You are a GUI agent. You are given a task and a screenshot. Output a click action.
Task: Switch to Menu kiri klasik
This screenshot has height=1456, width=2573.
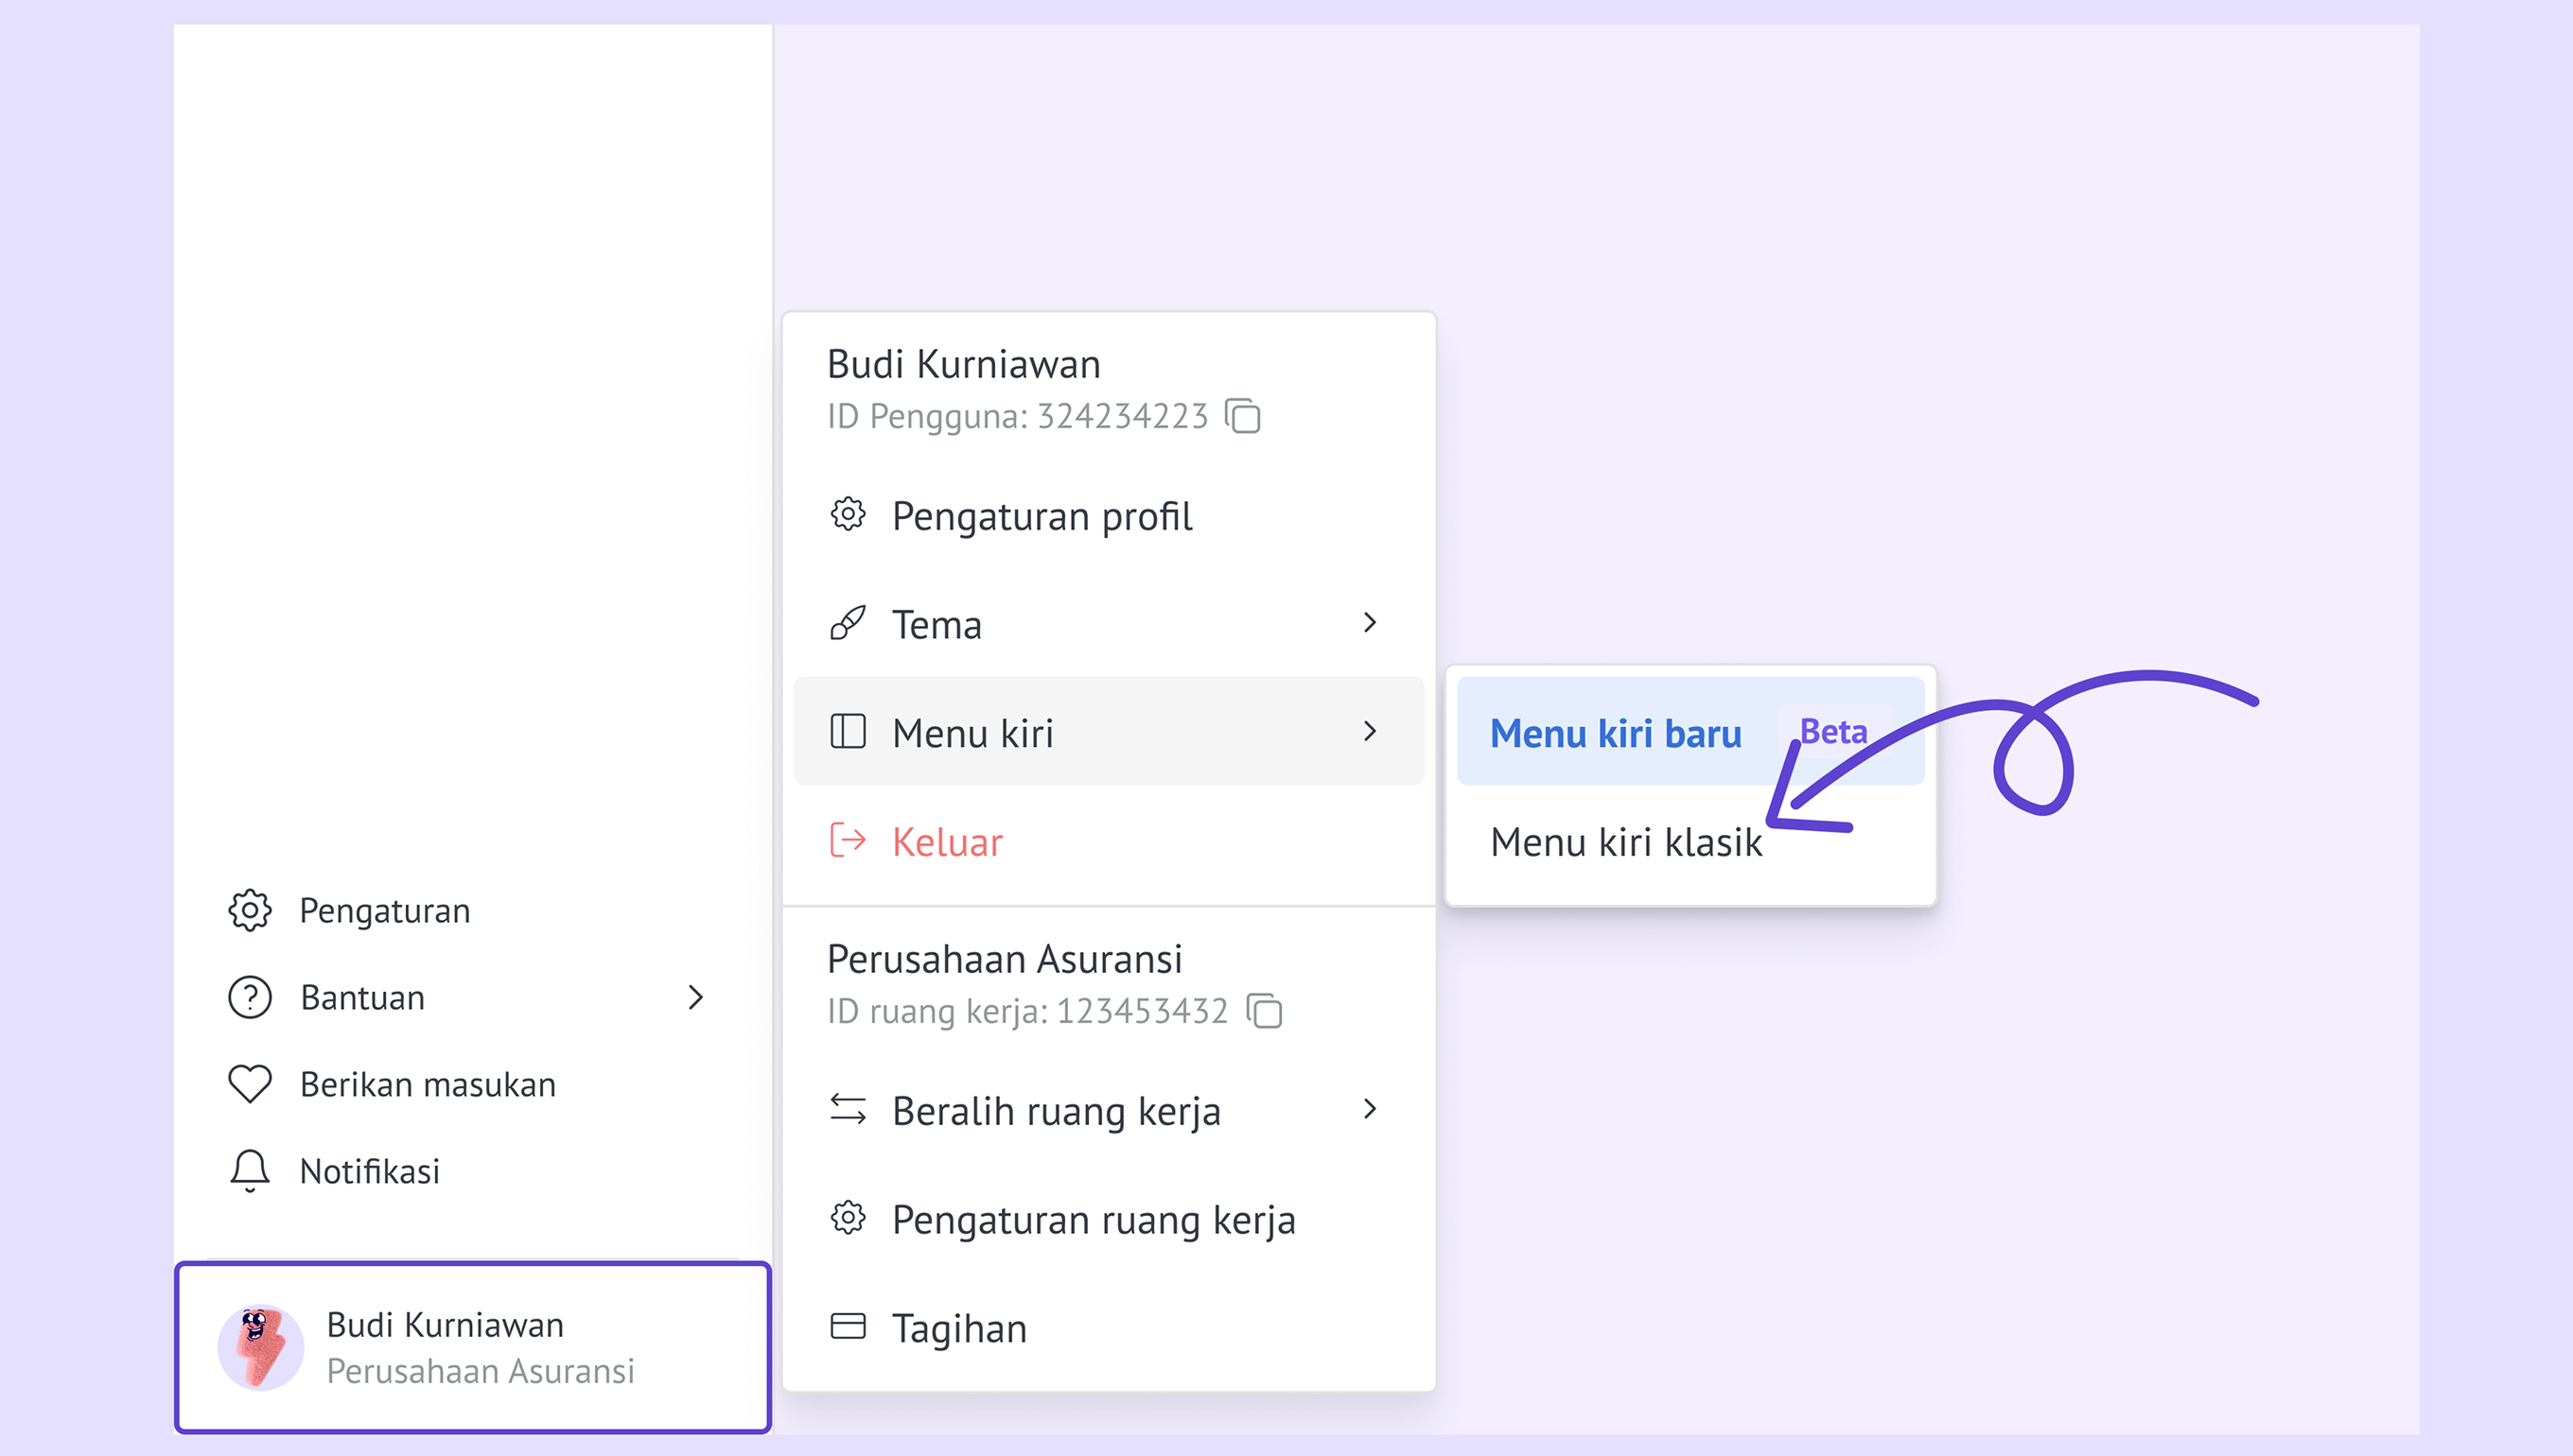click(x=1626, y=842)
